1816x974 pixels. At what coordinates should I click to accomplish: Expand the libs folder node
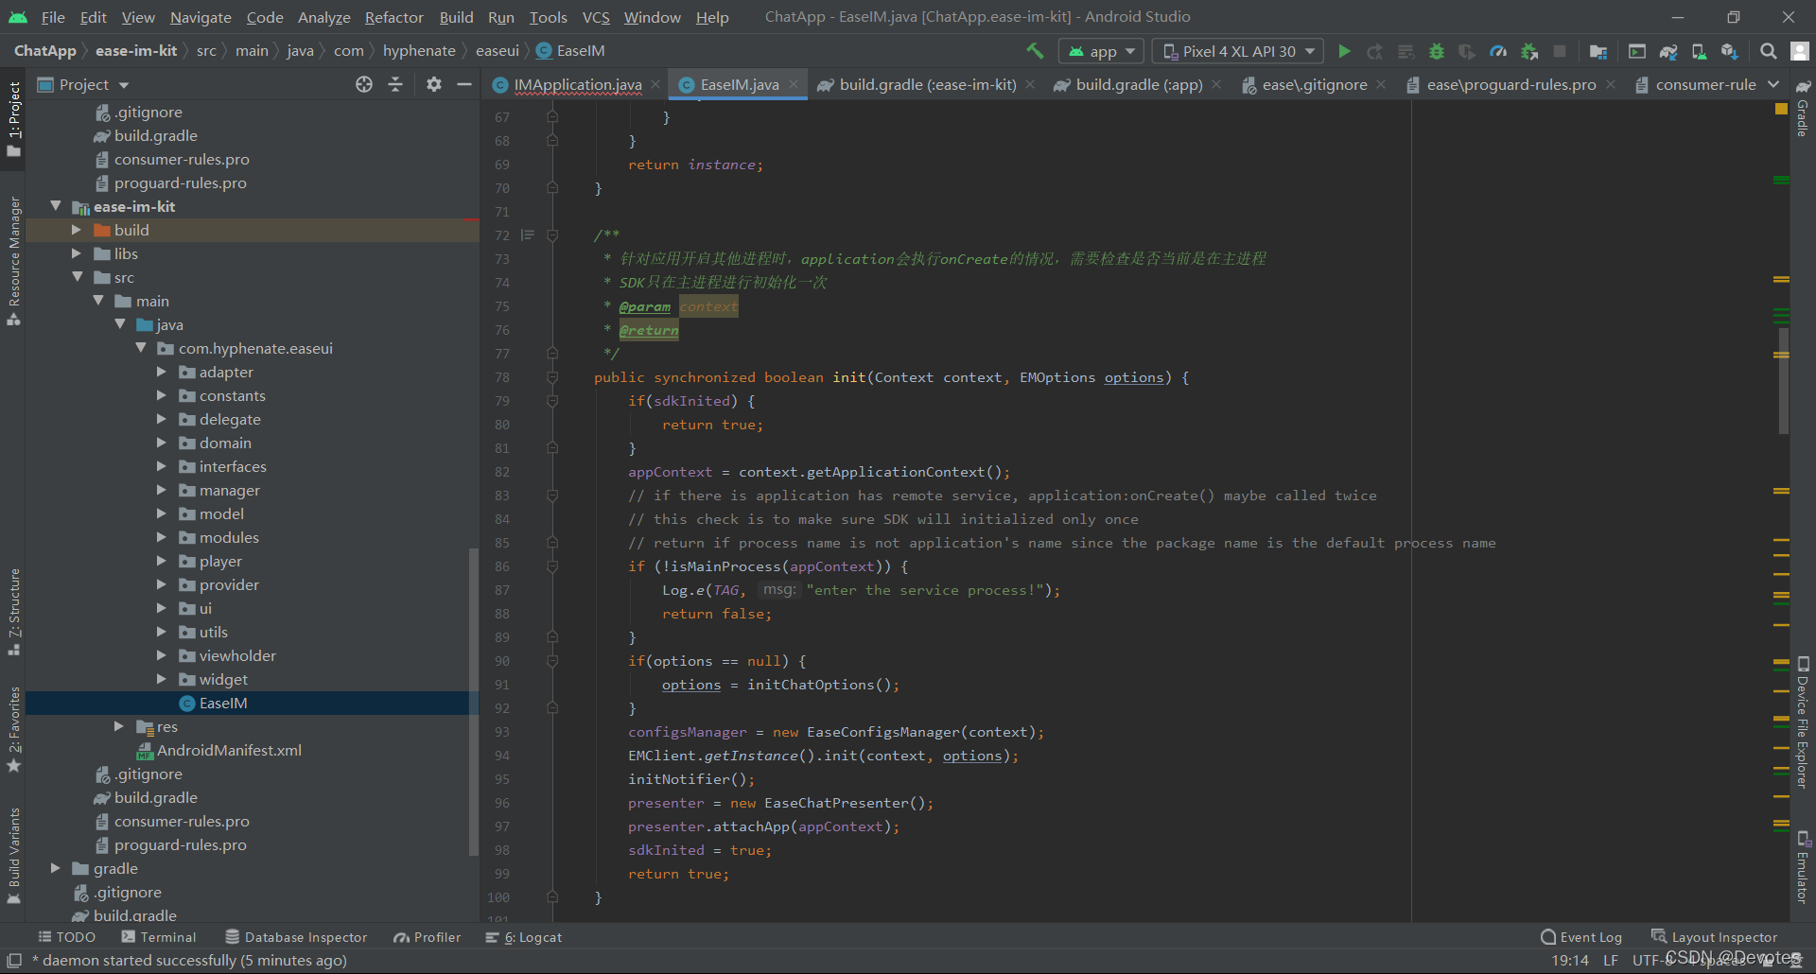tap(77, 253)
